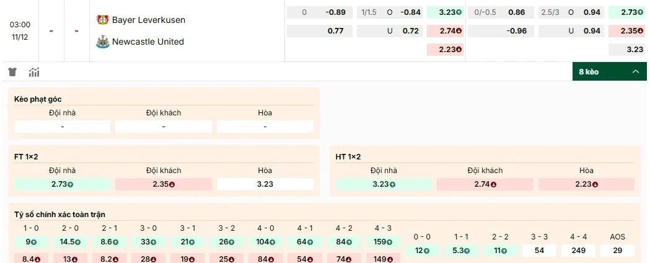The width and height of the screenshot is (650, 263).
Task: Select Over 1/1.5 odds -0.84
Action: coord(390,12)
